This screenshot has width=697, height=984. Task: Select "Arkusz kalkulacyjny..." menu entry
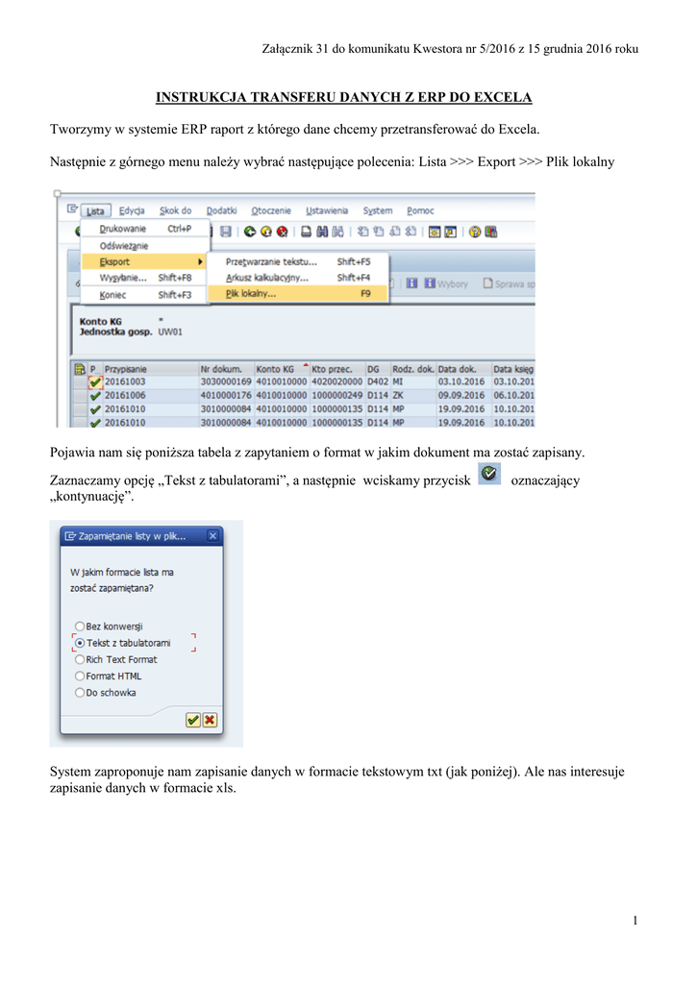pos(260,278)
